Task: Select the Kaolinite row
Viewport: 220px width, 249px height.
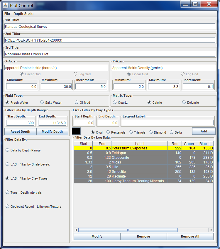Action: click(x=143, y=176)
